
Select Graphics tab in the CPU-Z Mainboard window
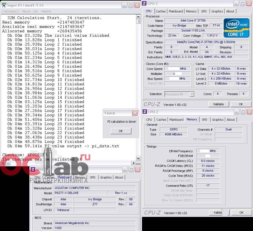(x=106, y=177)
